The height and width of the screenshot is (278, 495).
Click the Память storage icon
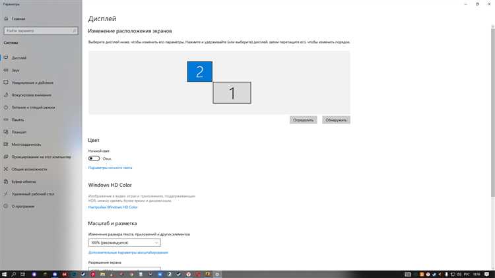(6, 120)
